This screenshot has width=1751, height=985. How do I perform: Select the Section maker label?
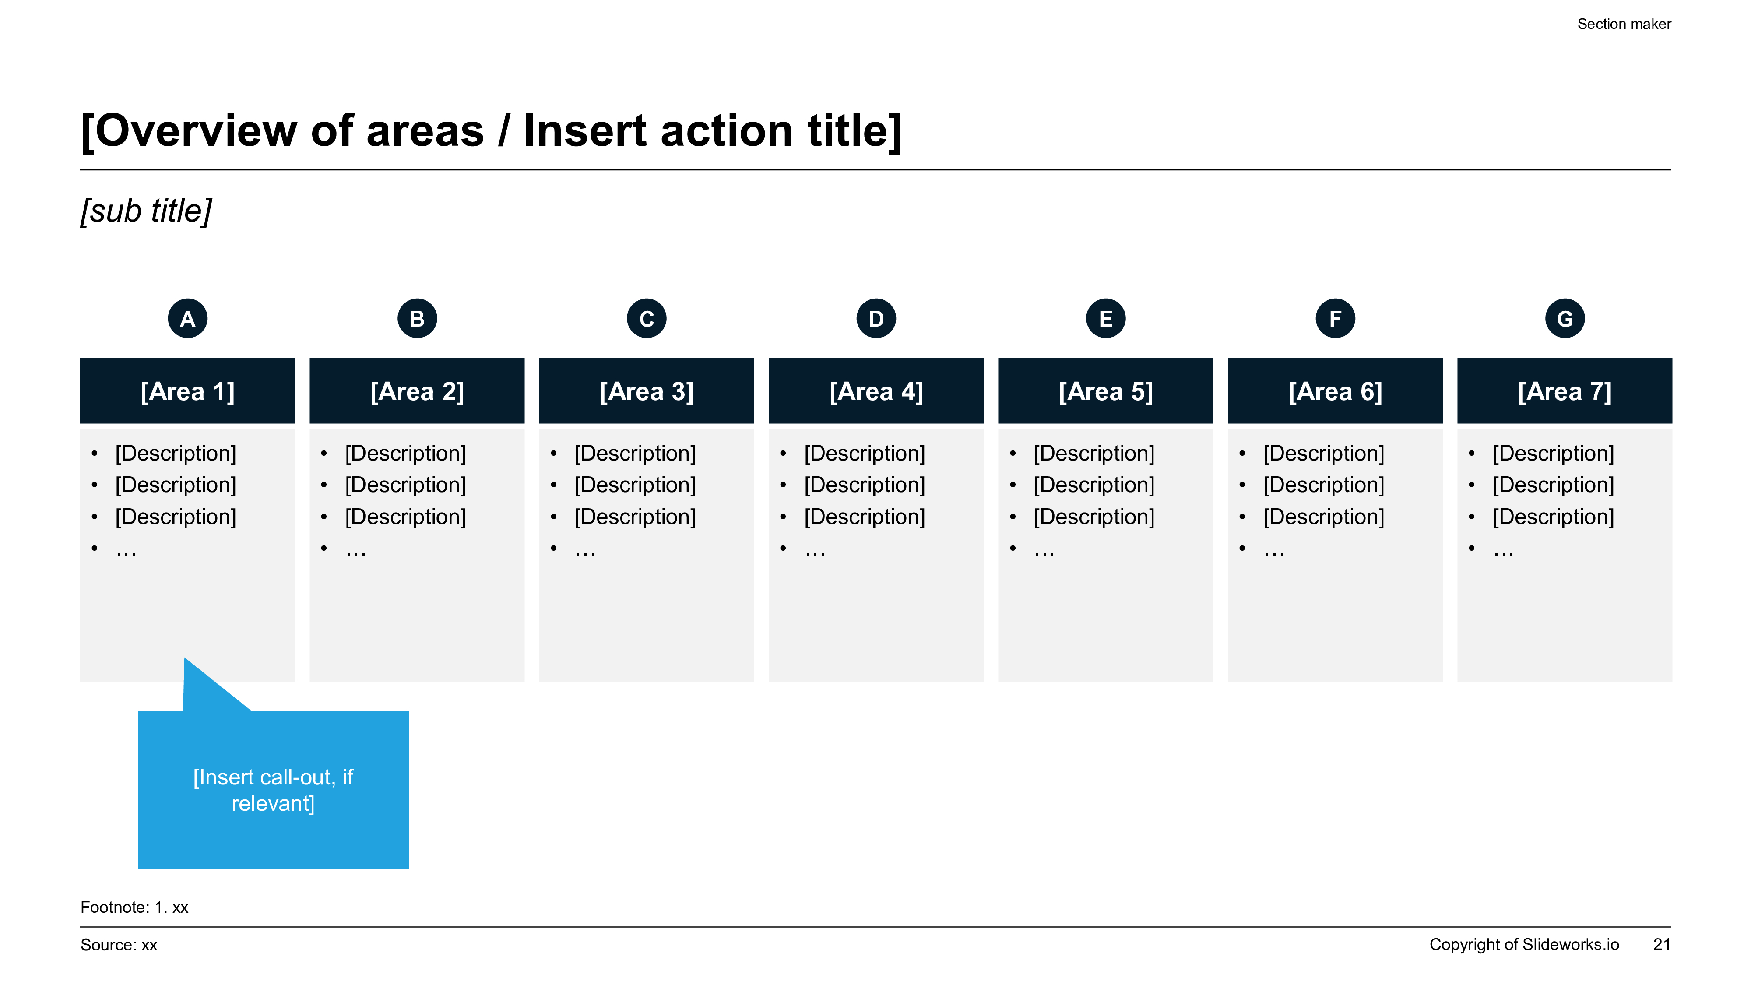click(x=1624, y=24)
